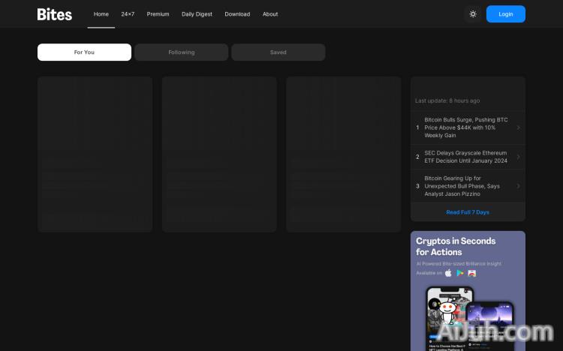Viewport: 563px width, 351px height.
Task: Click the Read Full 7 Days link
Action: pos(468,212)
